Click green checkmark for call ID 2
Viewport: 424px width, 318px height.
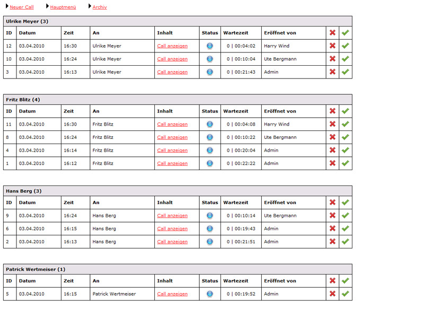pyautogui.click(x=346, y=242)
